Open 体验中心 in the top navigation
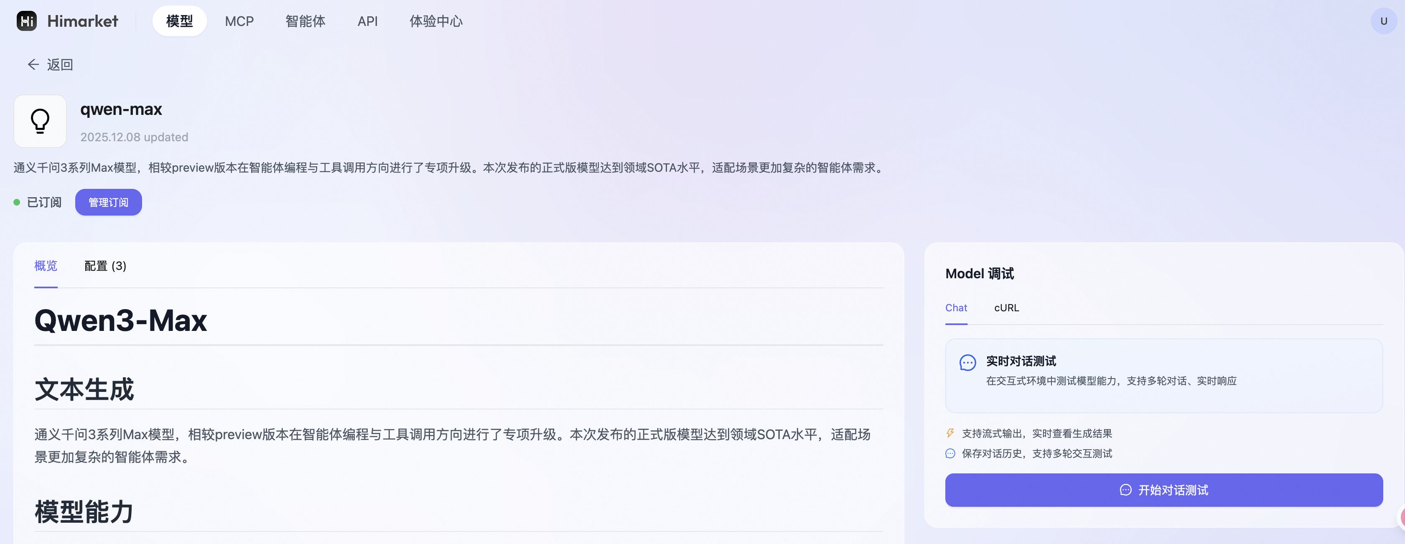 (x=436, y=21)
